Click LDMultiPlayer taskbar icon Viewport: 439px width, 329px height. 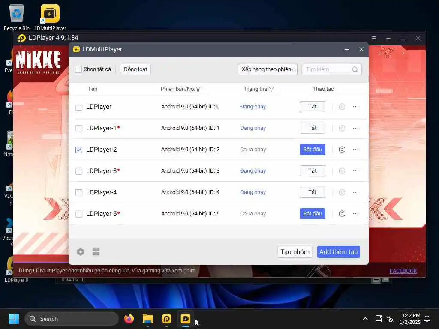[185, 319]
